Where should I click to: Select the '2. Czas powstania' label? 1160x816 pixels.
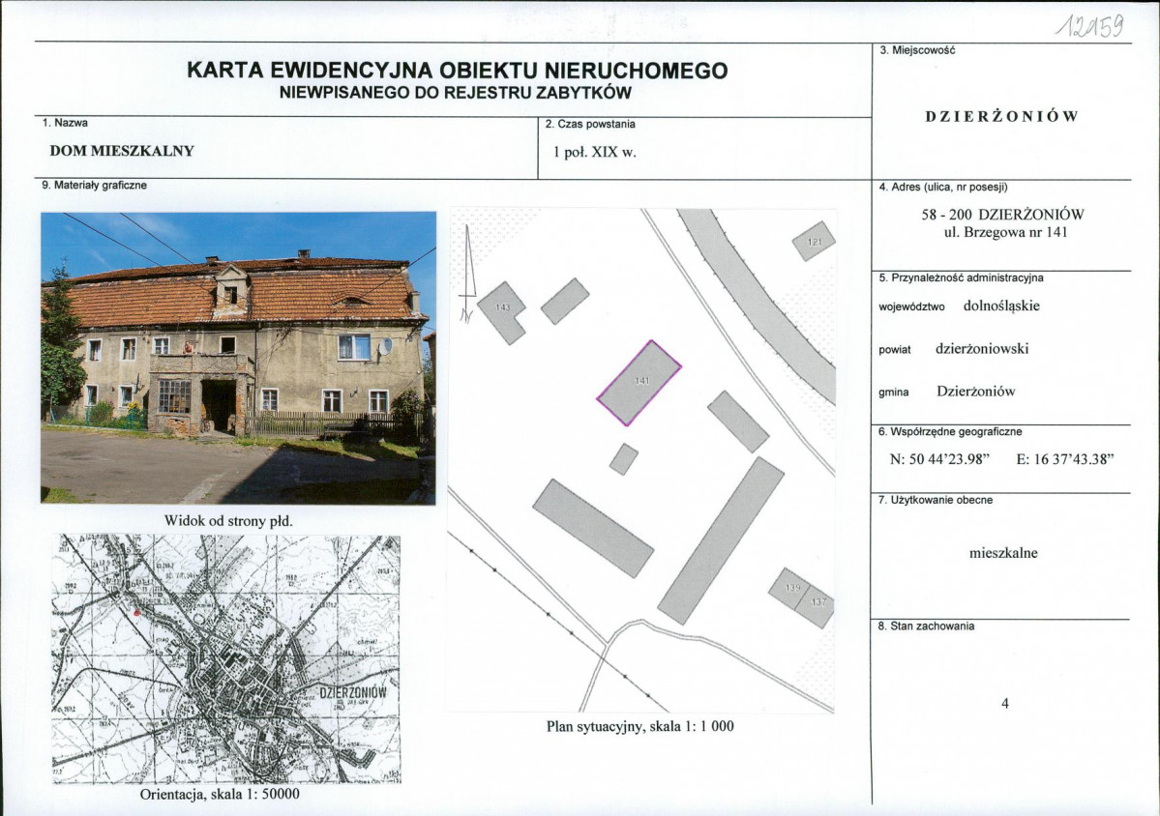(x=590, y=124)
